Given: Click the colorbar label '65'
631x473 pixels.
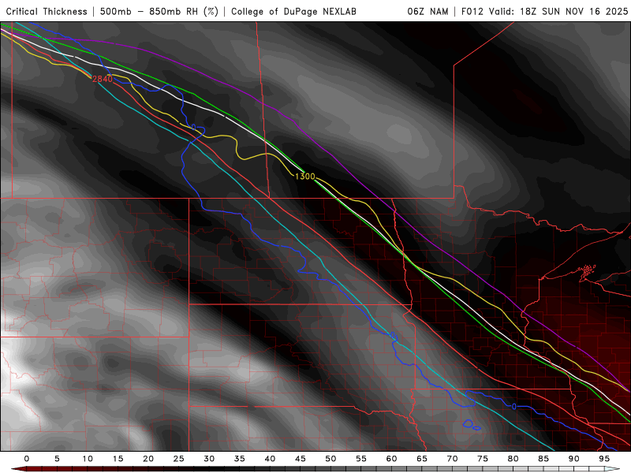Looking at the screenshot, I should tap(422, 459).
